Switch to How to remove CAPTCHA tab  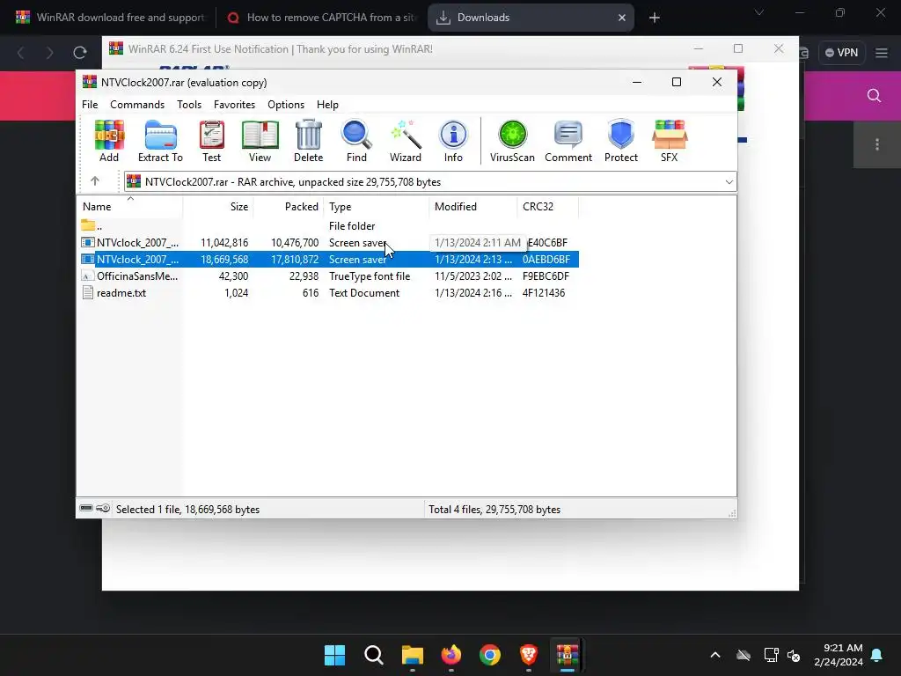coord(321,18)
